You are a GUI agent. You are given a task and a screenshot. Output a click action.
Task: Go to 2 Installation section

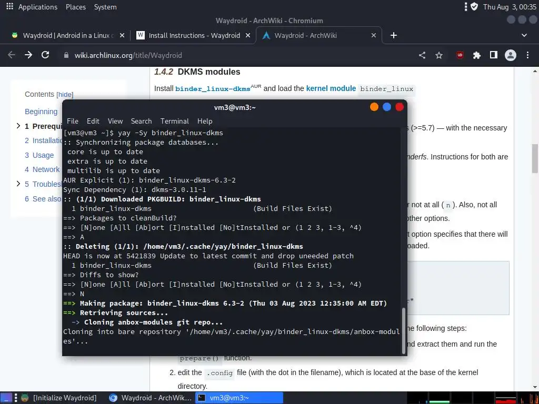click(x=43, y=140)
